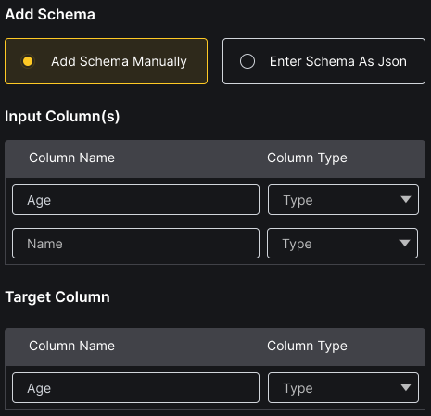The height and width of the screenshot is (416, 431).
Task: Click the Name column name input field
Action: click(135, 244)
